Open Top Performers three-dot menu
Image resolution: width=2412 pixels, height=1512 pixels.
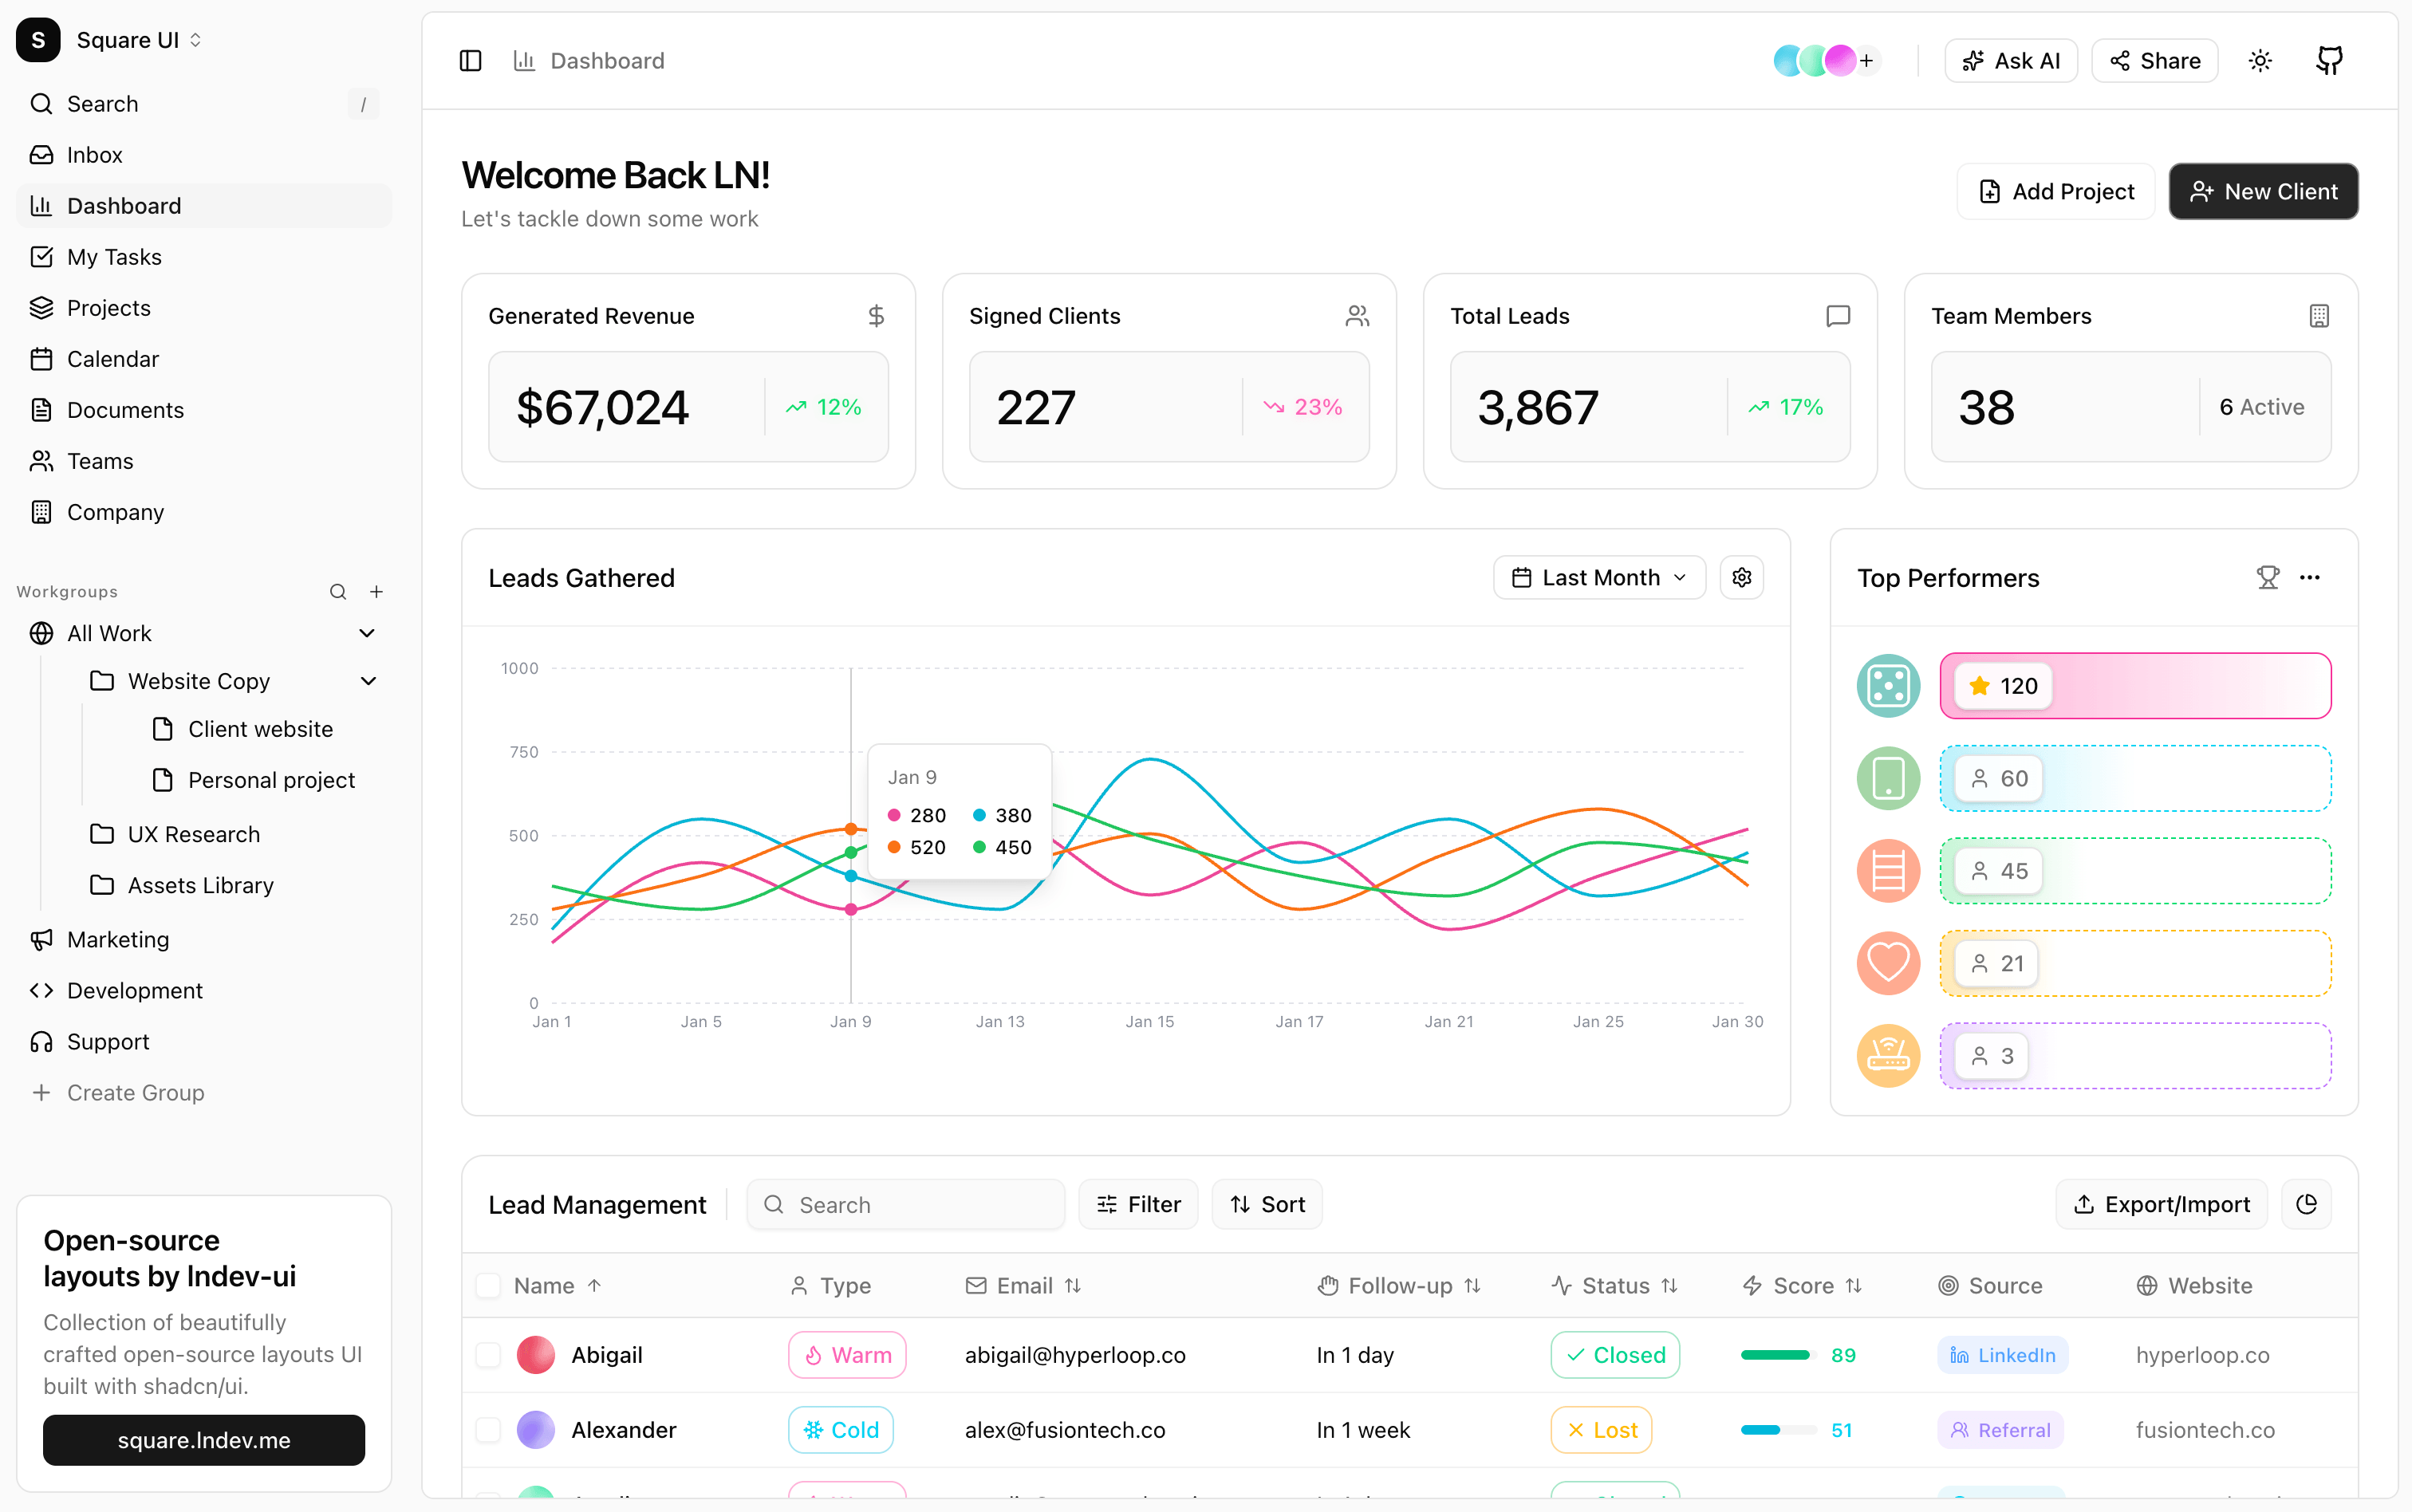[2309, 578]
